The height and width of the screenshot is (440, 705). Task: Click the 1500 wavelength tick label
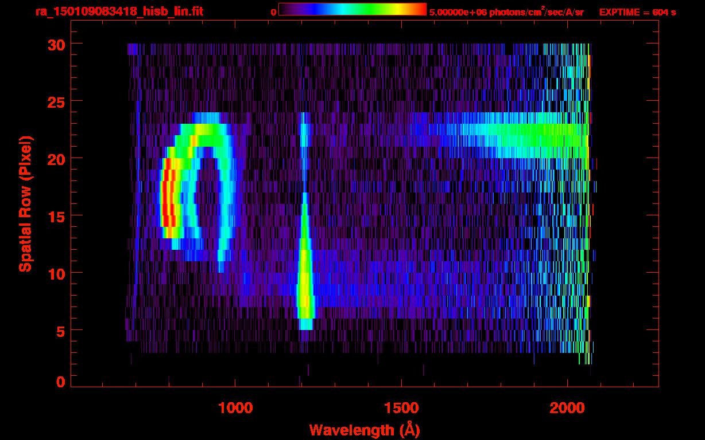point(401,407)
